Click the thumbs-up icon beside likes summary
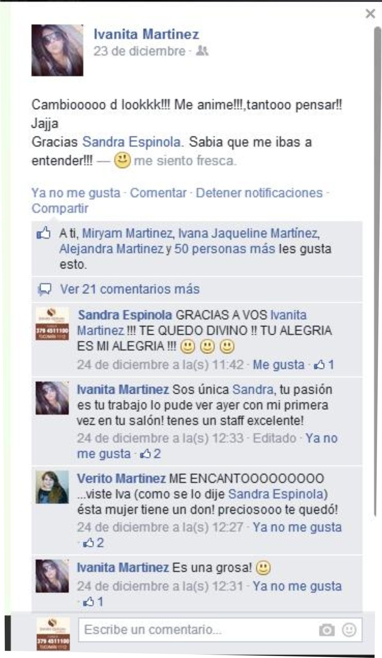382x658 pixels. click(x=43, y=233)
